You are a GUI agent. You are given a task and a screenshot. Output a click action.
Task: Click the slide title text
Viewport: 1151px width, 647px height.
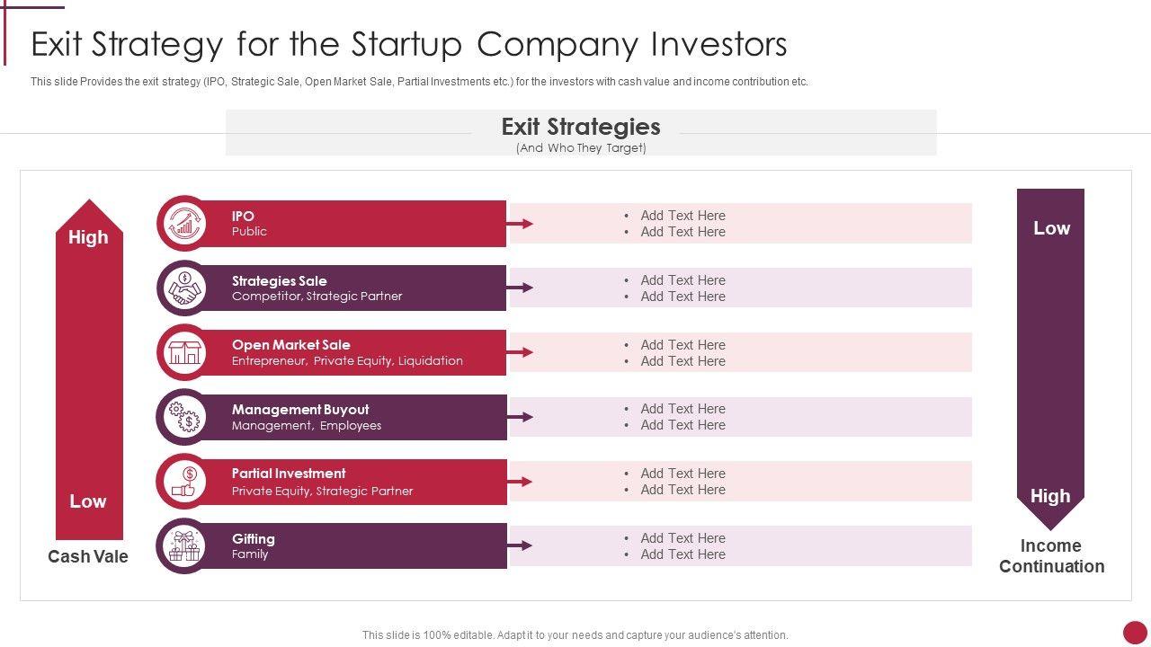click(409, 44)
